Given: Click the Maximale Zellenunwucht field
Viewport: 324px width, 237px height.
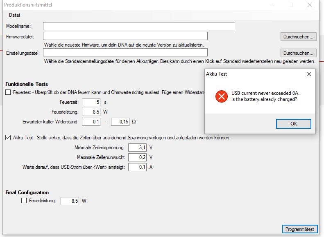Looking at the screenshot, I should coord(137,157).
